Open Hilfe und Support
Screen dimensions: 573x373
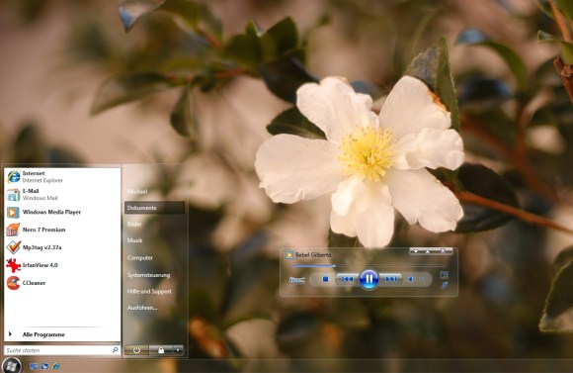click(149, 291)
